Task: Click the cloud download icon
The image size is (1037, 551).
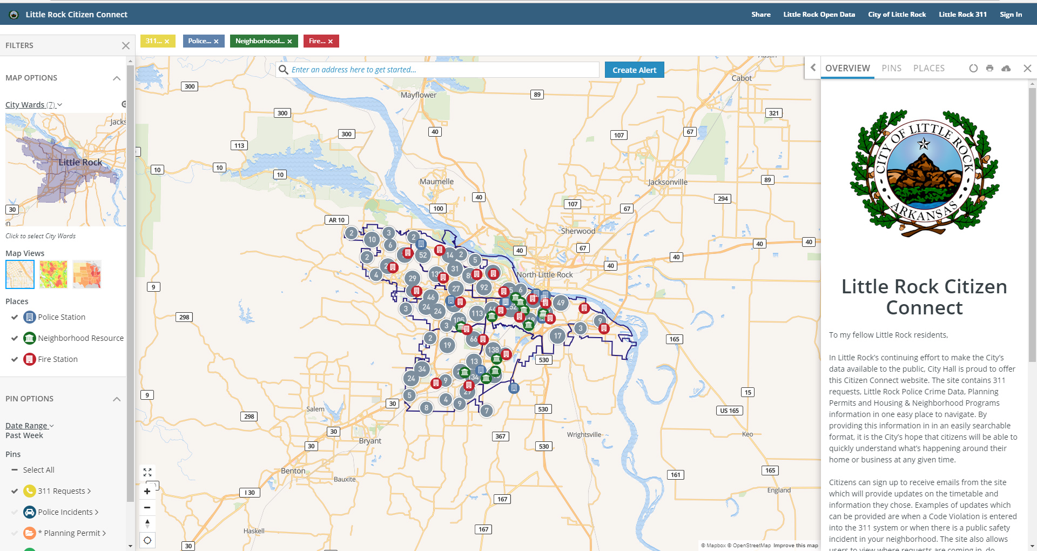Action: pyautogui.click(x=1006, y=69)
